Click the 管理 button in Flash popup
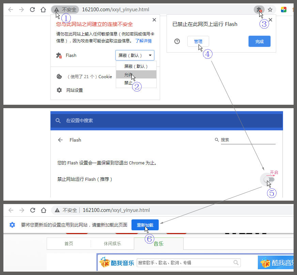The height and width of the screenshot is (275, 297). coord(198,41)
